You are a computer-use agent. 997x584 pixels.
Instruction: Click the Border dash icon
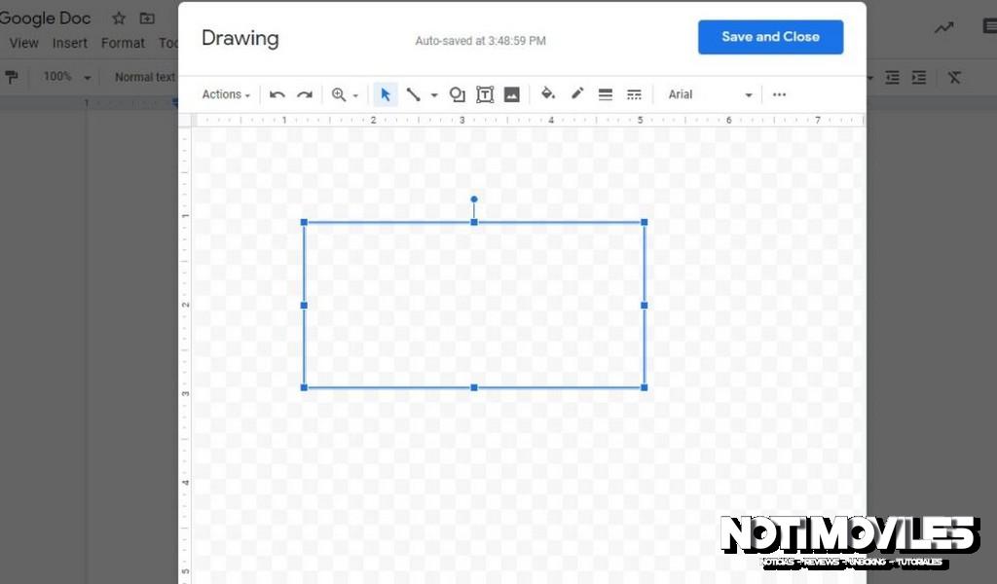point(634,93)
